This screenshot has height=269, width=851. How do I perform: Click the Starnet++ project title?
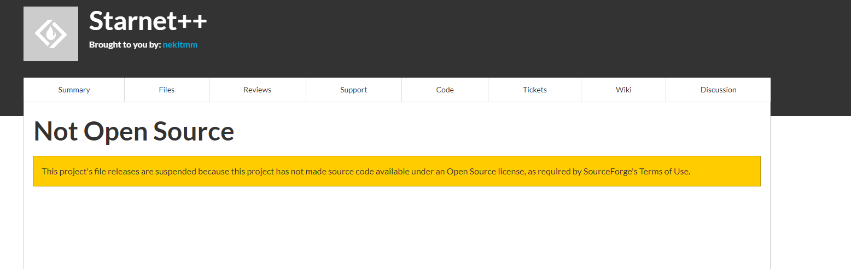(148, 22)
